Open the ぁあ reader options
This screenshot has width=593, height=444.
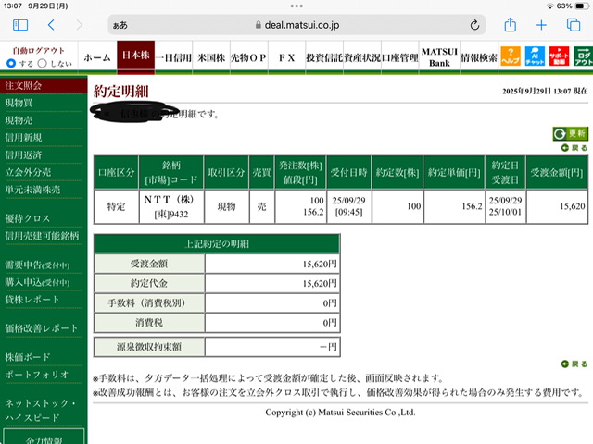click(120, 25)
